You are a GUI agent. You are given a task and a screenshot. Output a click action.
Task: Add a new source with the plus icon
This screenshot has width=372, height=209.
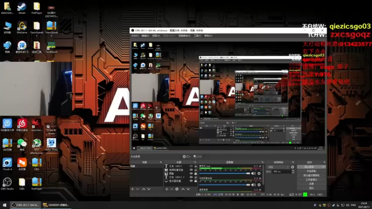click(x=167, y=189)
